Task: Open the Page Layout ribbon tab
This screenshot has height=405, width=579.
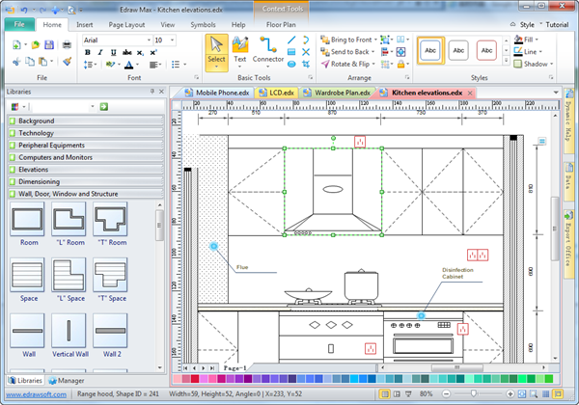Action: 127,22
